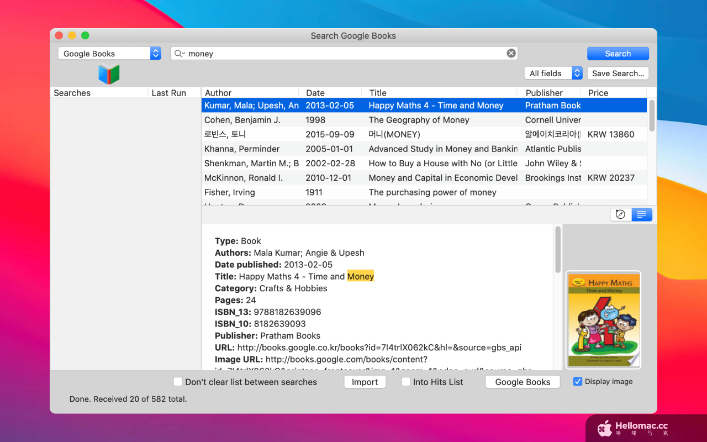Image resolution: width=707 pixels, height=442 pixels.
Task: Click title Money and Capital in Economic Development
Action: (x=443, y=177)
